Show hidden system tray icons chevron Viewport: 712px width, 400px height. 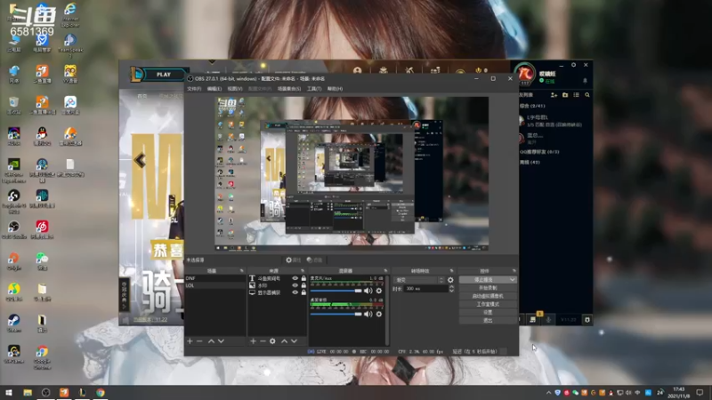[548, 393]
